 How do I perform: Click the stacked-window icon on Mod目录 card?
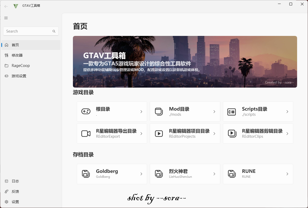[159, 112]
